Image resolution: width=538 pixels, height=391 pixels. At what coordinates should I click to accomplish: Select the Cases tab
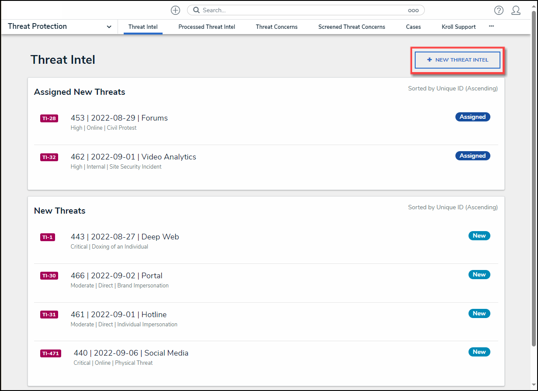point(413,27)
